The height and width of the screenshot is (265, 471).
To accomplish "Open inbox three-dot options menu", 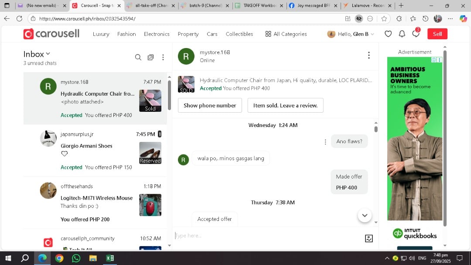I will coord(163,57).
